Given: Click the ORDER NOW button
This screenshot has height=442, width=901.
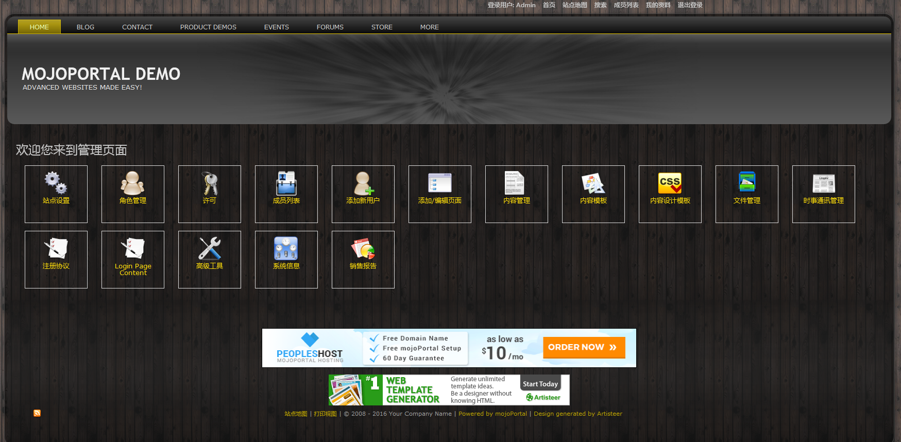Looking at the screenshot, I should [x=584, y=347].
